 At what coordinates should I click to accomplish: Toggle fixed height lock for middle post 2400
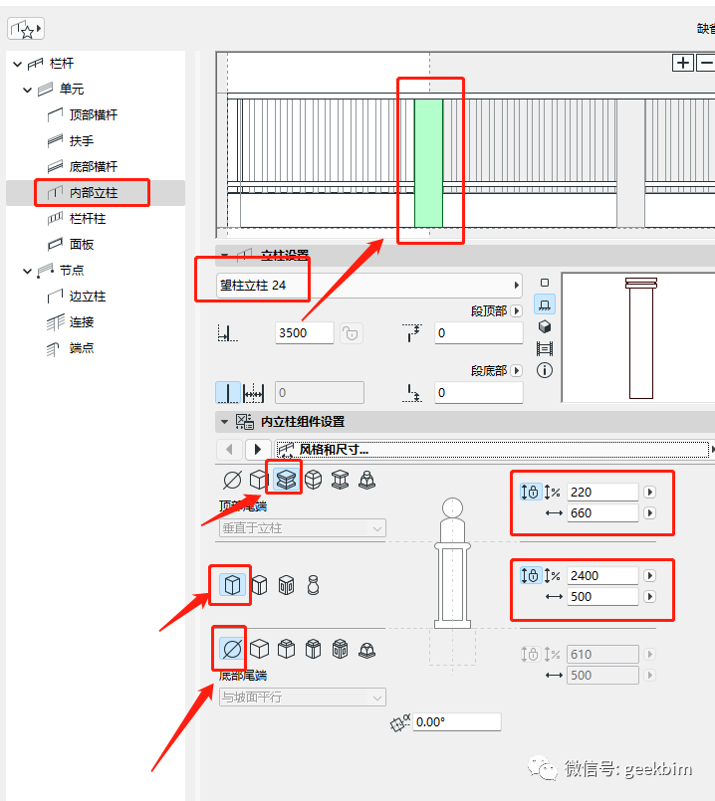[x=530, y=575]
